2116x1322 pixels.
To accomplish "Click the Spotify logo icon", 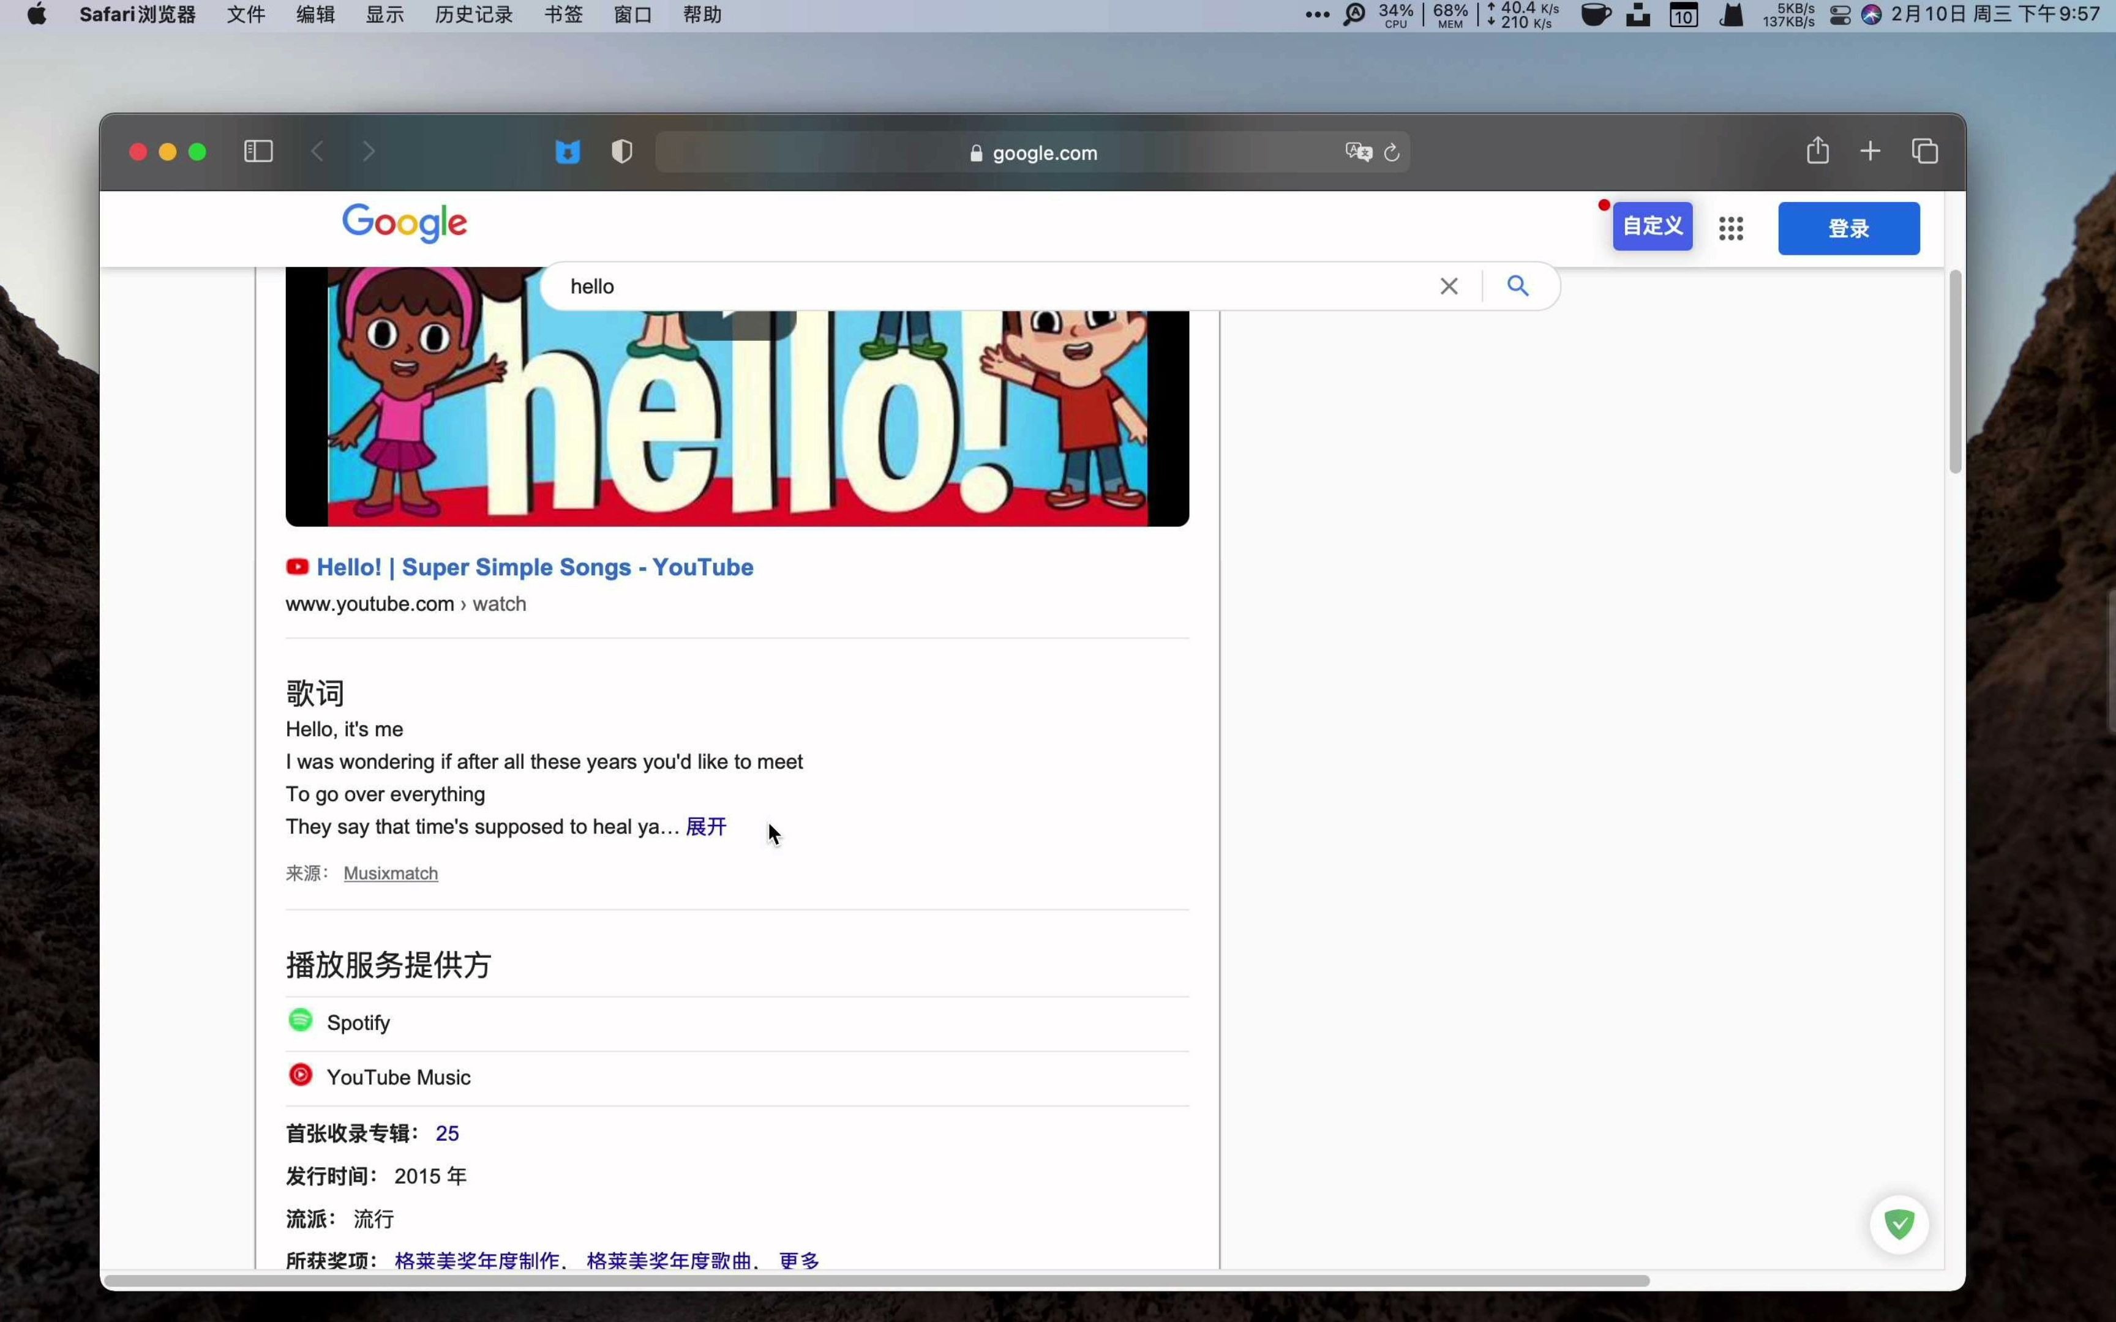I will 300,1020.
